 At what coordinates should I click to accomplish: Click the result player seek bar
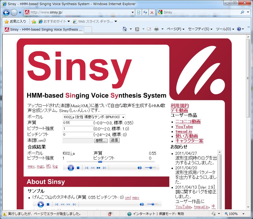coord(111,161)
